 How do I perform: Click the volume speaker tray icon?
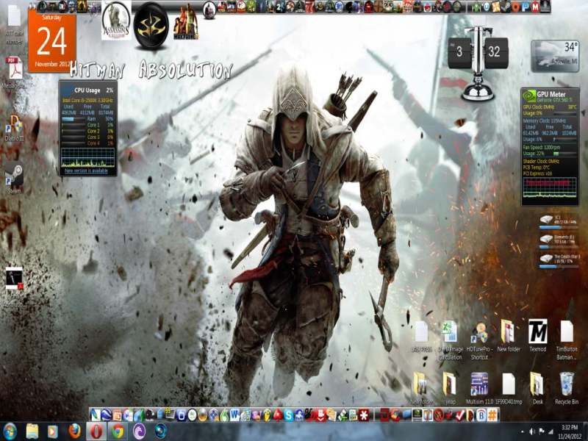tap(531, 432)
